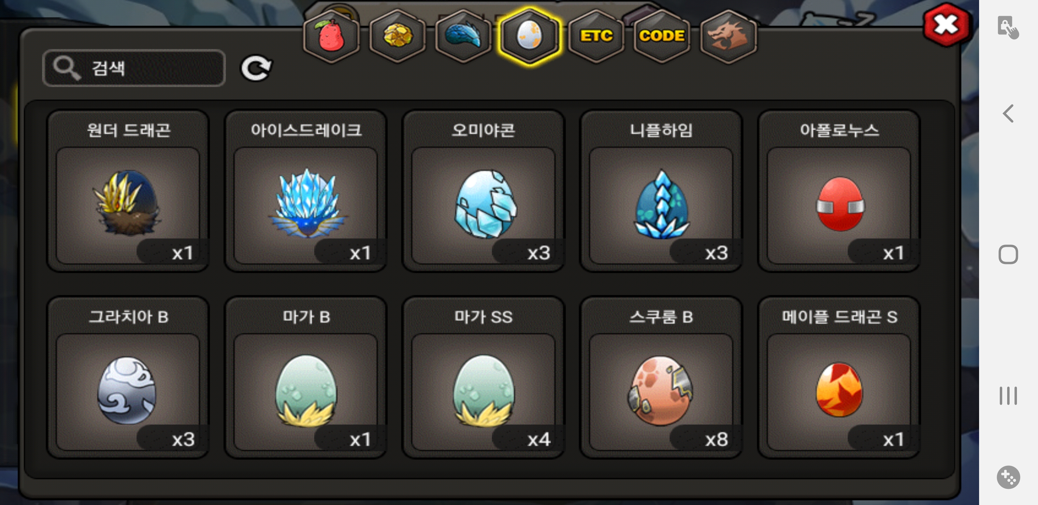The width and height of the screenshot is (1038, 505).
Task: Open the fruit food inventory tab
Action: (331, 36)
